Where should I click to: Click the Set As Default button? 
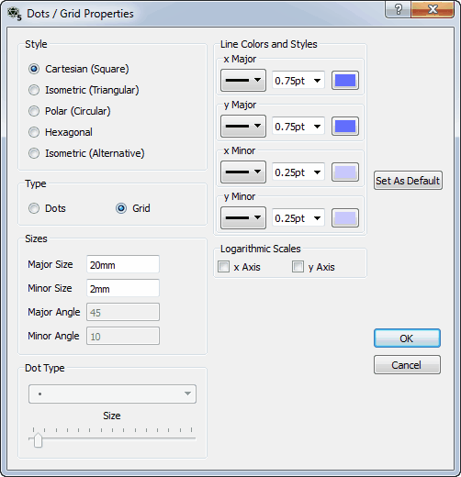click(x=408, y=181)
